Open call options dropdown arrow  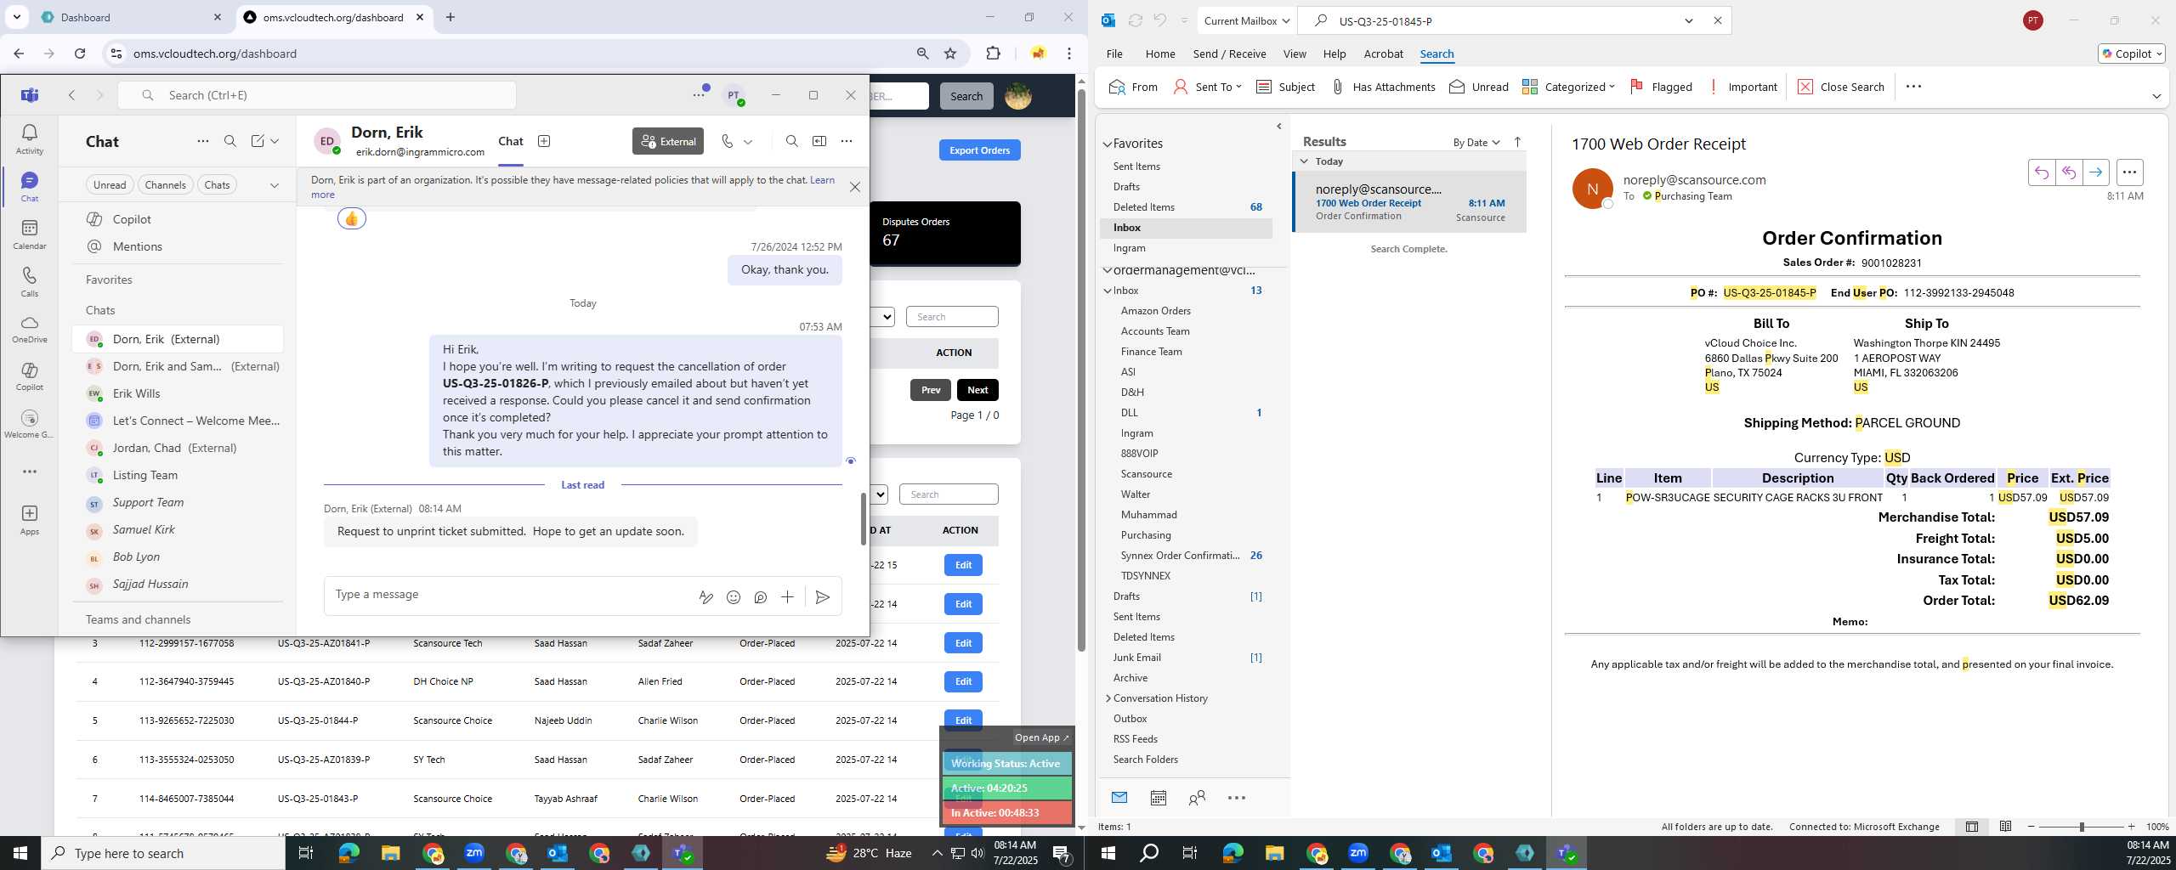tap(748, 142)
